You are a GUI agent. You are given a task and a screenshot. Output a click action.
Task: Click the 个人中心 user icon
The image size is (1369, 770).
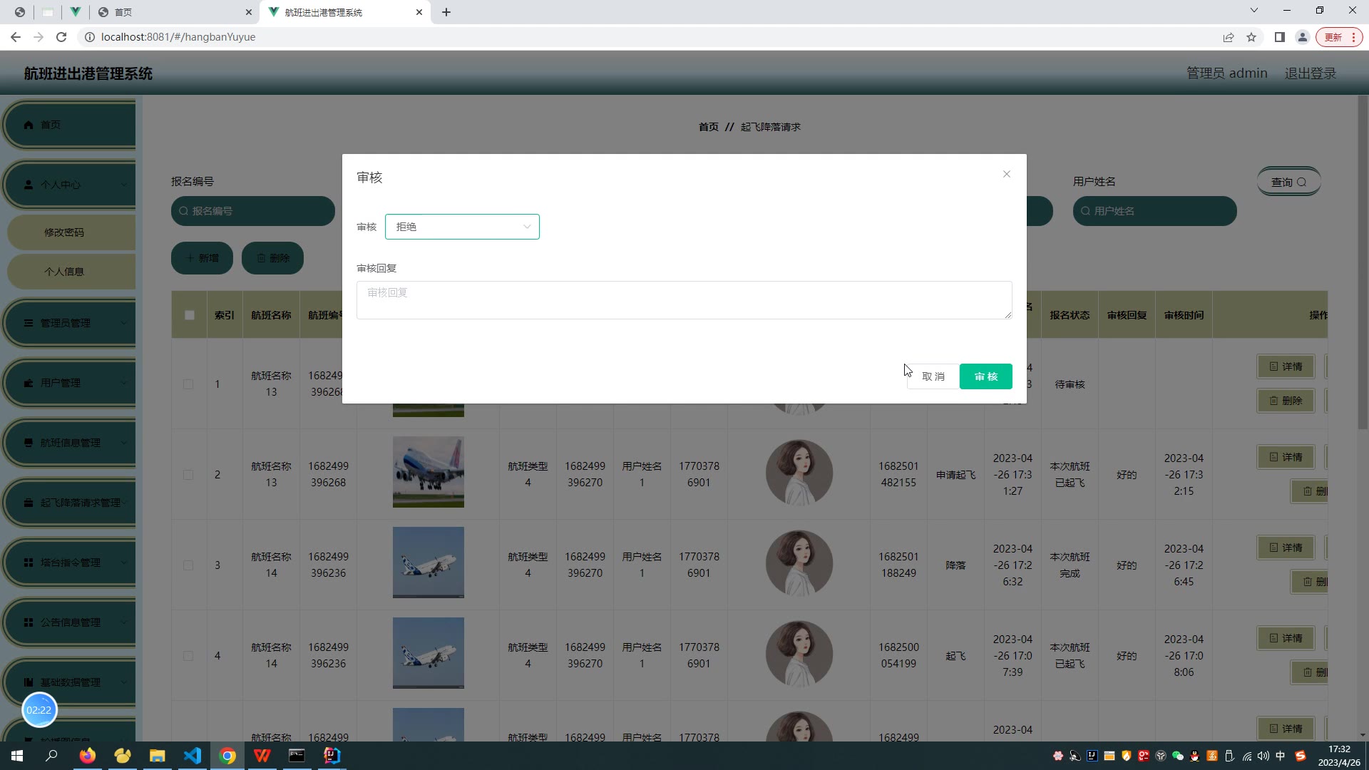[x=29, y=185]
